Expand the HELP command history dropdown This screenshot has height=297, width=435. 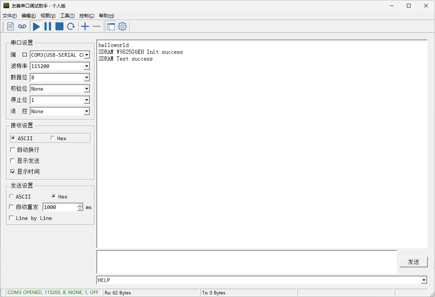pyautogui.click(x=424, y=280)
